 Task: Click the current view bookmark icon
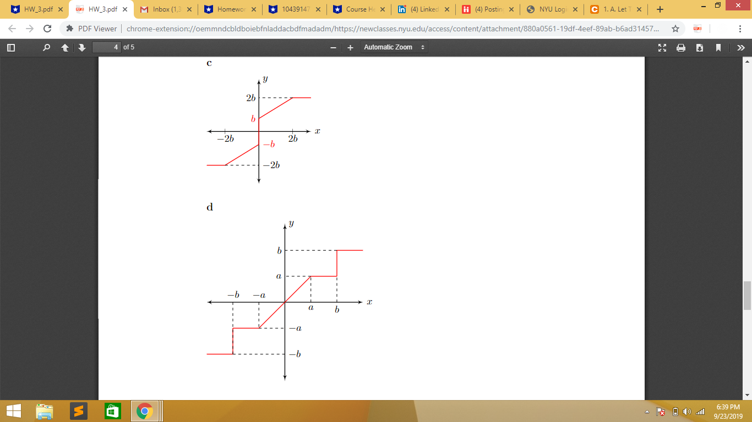(x=718, y=47)
